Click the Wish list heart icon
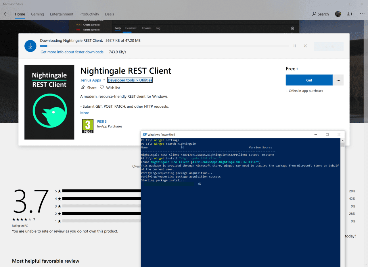Viewport: 368px width, 267px height. (102, 88)
